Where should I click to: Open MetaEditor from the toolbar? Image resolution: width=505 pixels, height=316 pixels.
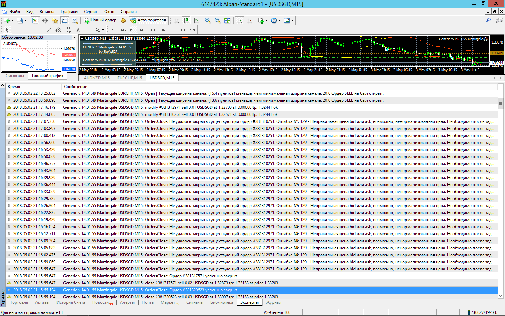pyautogui.click(x=123, y=20)
